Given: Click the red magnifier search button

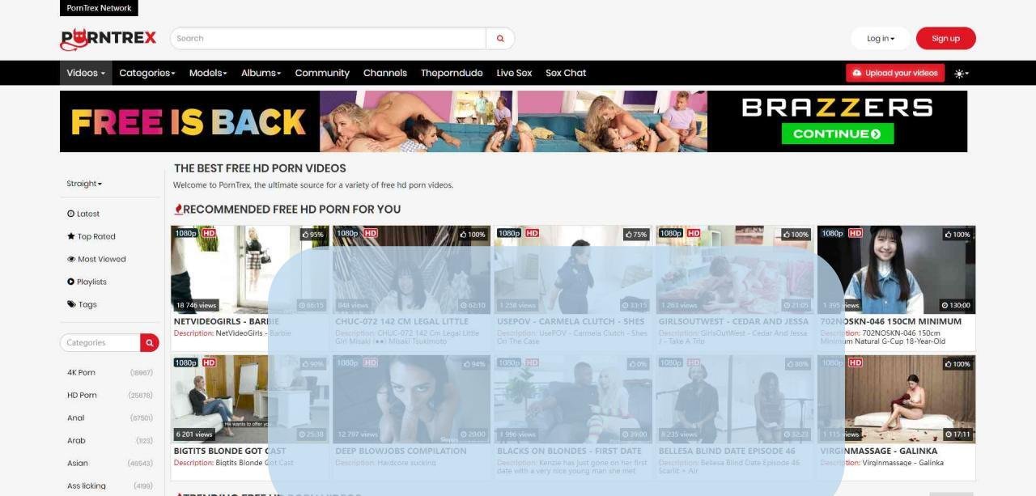Looking at the screenshot, I should click(500, 38).
